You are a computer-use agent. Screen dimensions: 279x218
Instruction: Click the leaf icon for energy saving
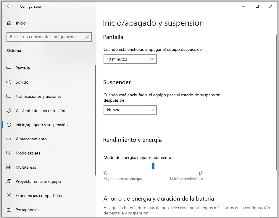(106, 173)
